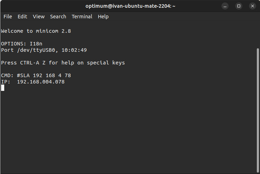This screenshot has width=260, height=174.
Task: Close the minicom terminal window
Action: tap(252, 6)
